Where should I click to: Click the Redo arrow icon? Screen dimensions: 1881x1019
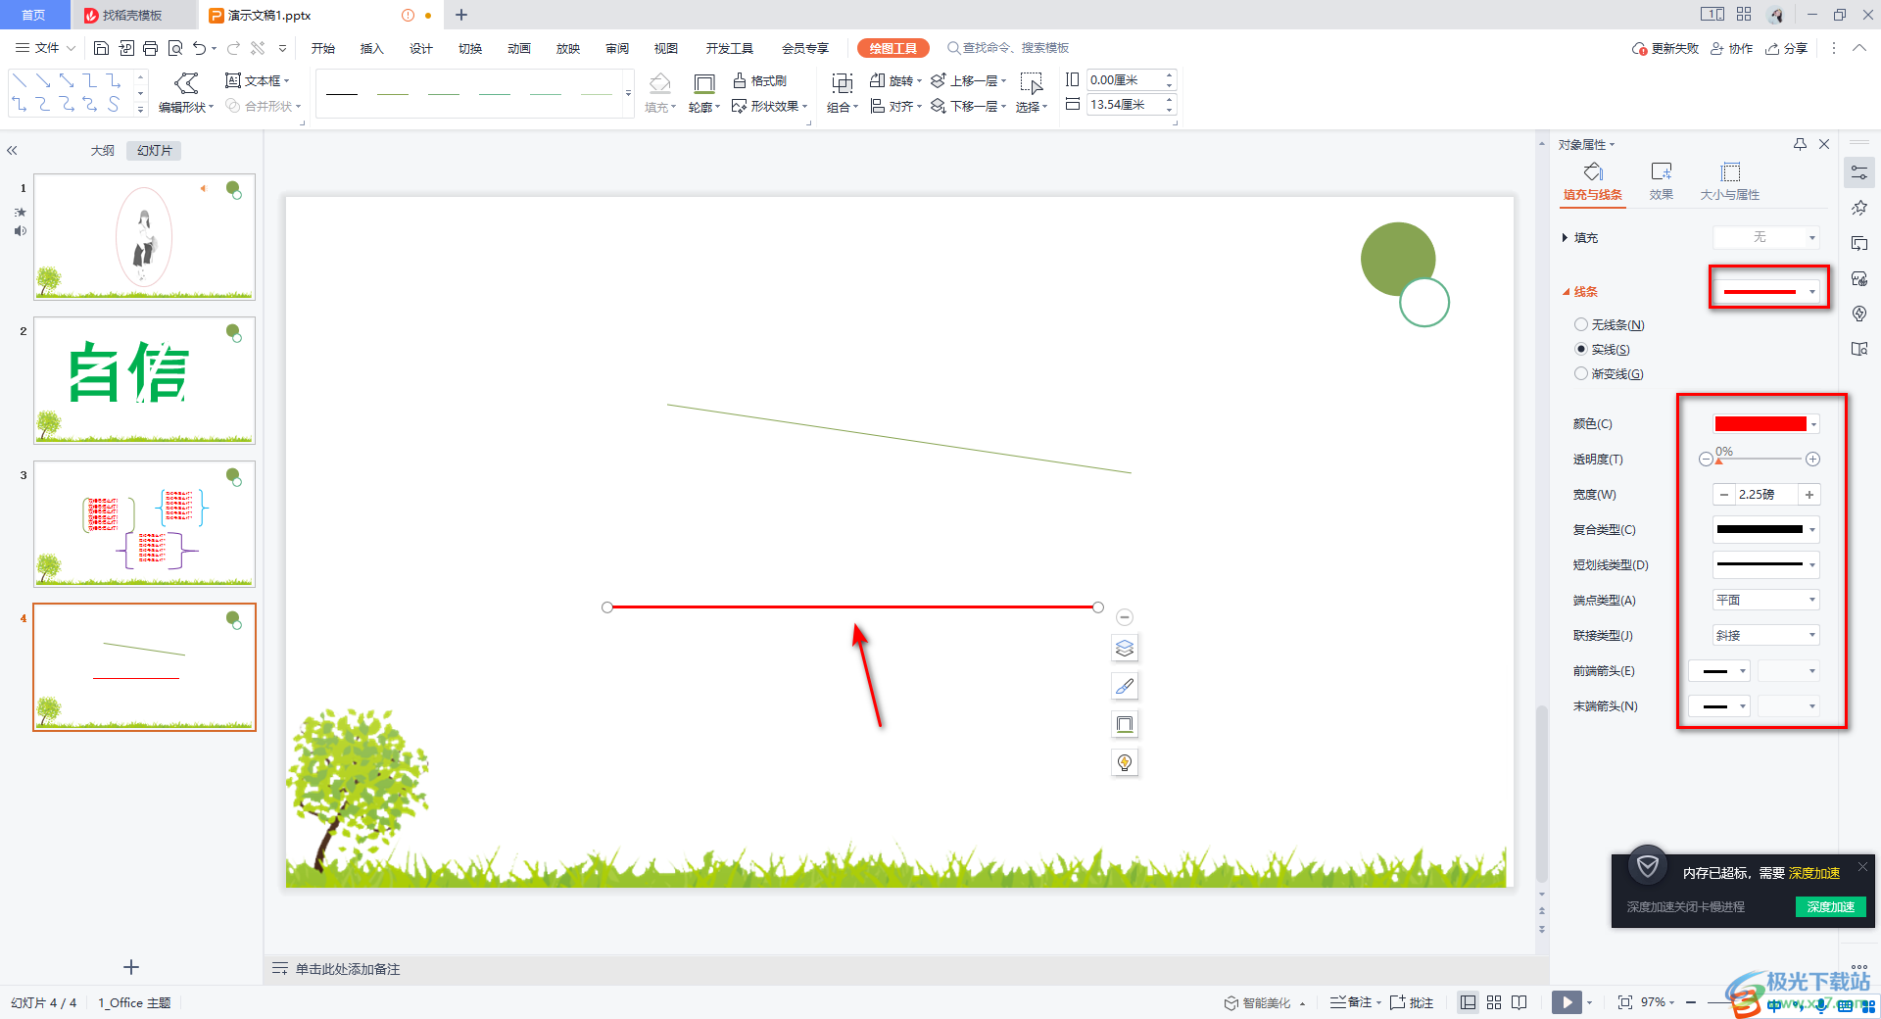click(233, 48)
